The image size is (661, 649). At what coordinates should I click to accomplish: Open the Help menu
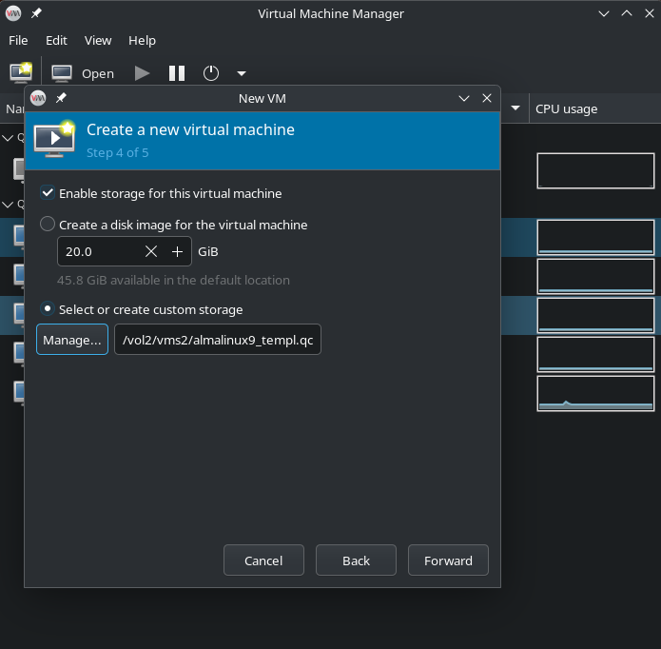click(x=142, y=41)
